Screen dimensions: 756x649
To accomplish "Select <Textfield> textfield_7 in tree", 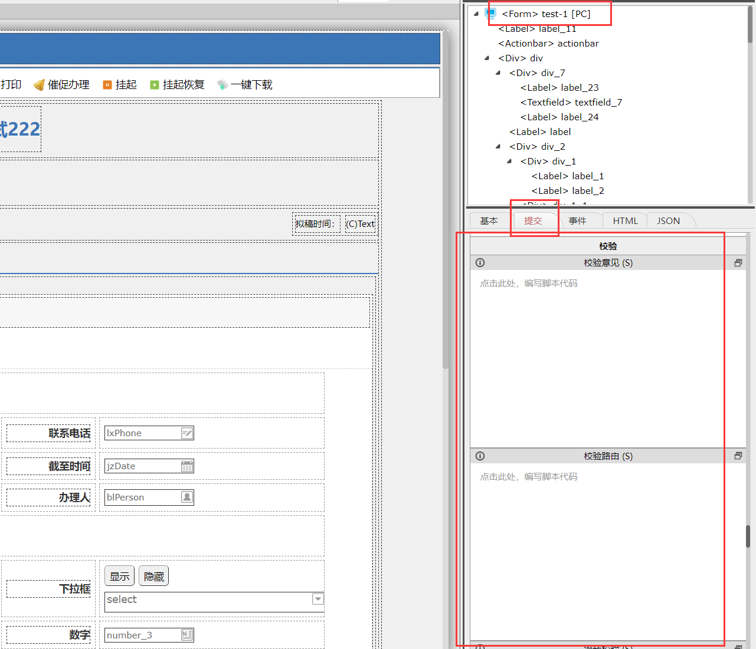I will (x=571, y=102).
